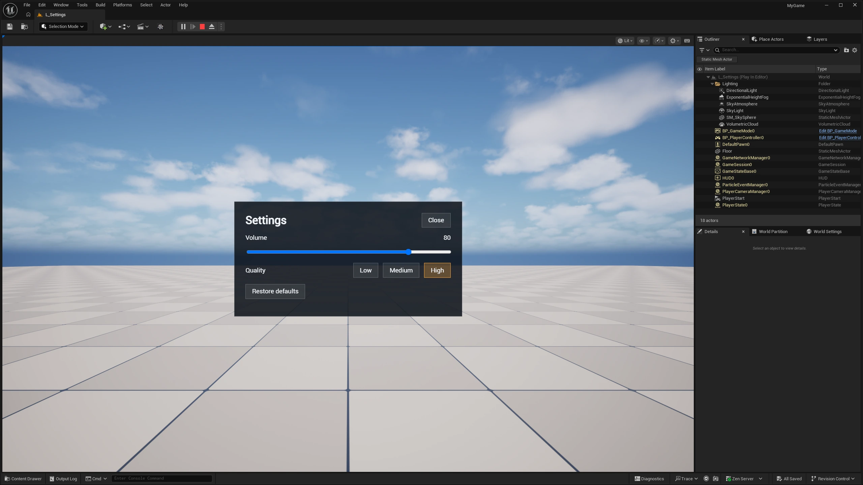Open the Cinematics clapperboard menu
Viewport: 863px width, 485px height.
(143, 27)
